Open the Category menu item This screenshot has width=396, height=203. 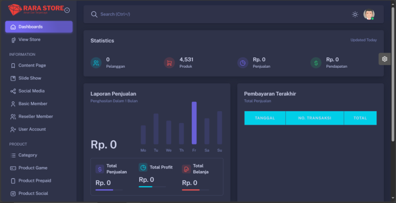(x=28, y=155)
